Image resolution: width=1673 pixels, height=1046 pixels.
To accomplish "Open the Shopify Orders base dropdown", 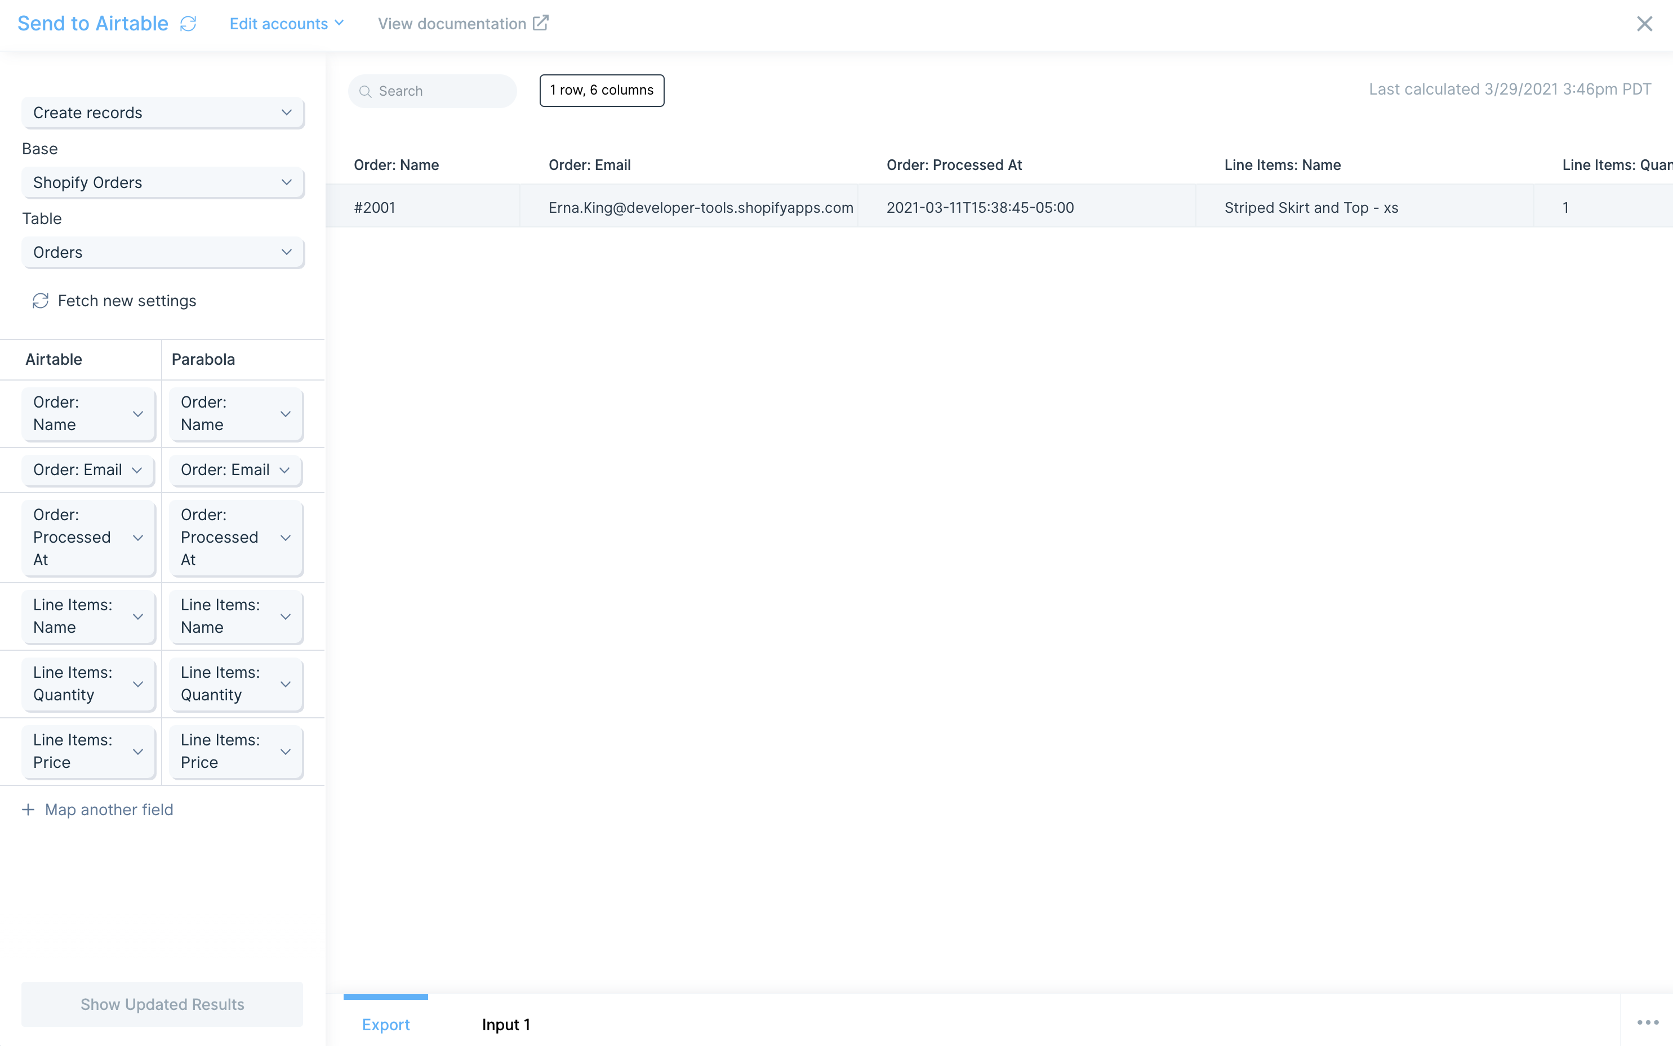I will 163,182.
